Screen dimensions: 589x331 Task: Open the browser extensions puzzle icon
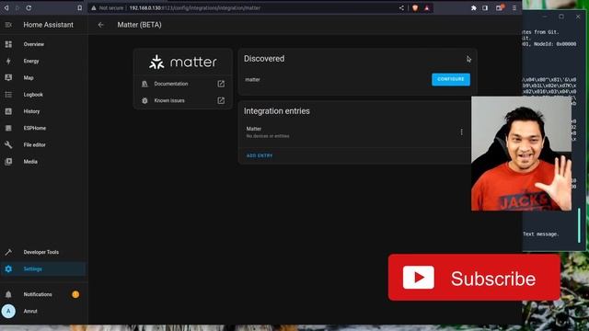pos(474,8)
